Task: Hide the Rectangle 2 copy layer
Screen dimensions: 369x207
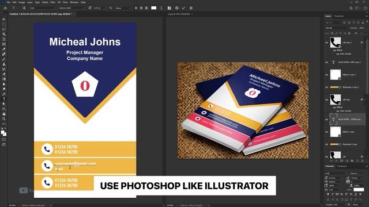Action: pos(327,144)
